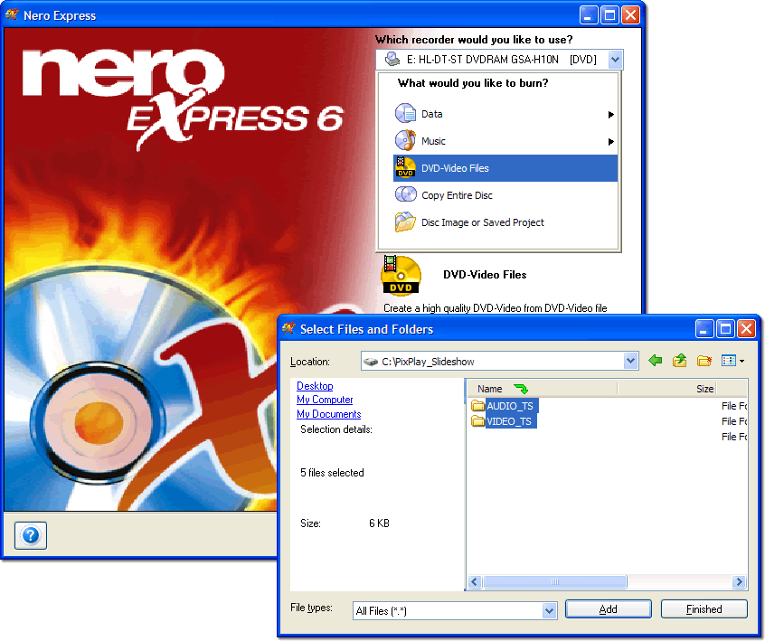Minimize the Select Files and Folders dialog

click(x=704, y=329)
